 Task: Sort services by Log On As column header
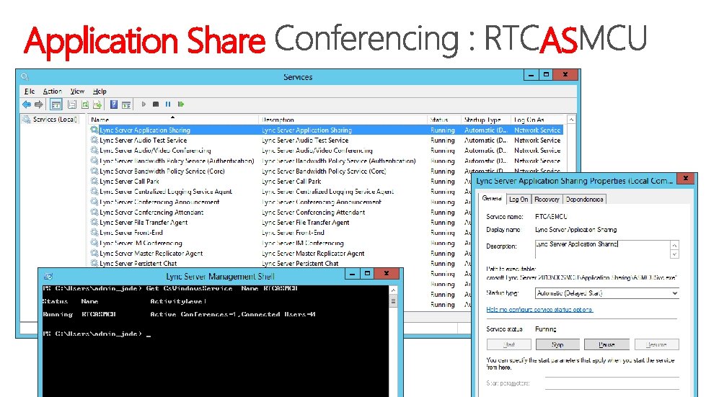537,120
